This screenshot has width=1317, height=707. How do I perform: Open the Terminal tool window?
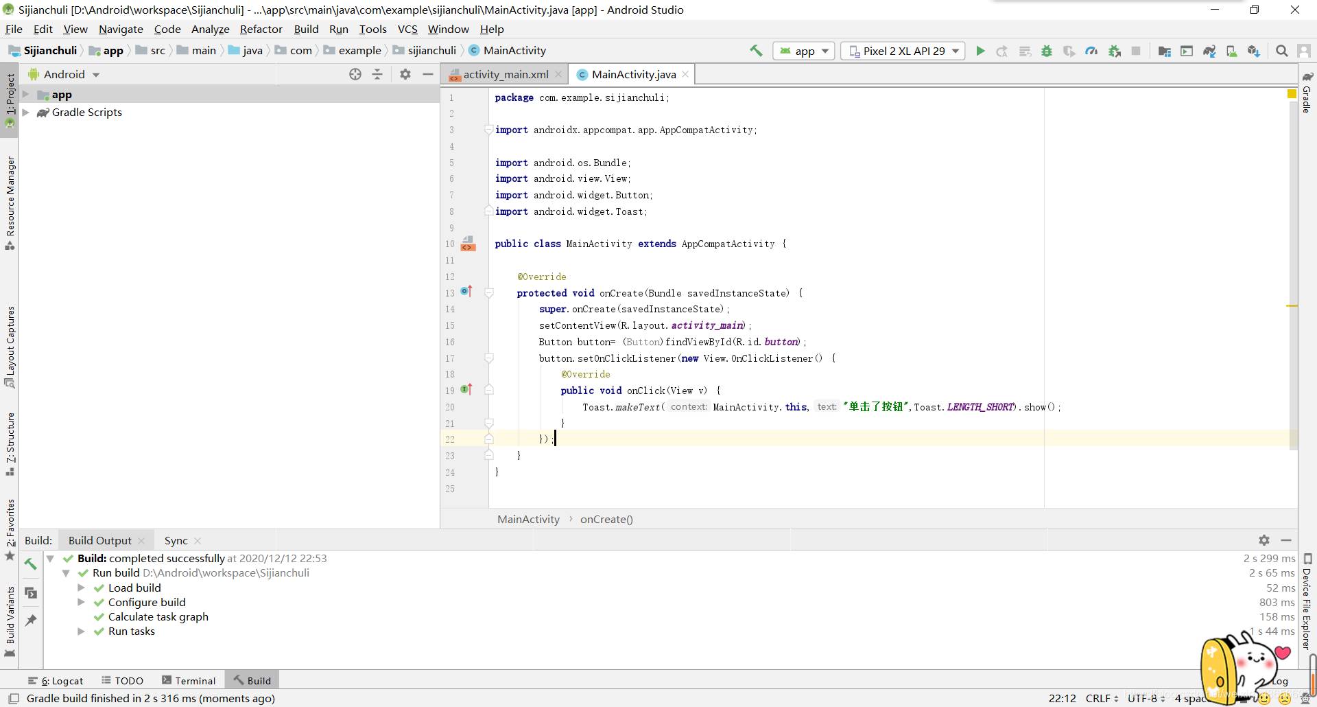189,681
